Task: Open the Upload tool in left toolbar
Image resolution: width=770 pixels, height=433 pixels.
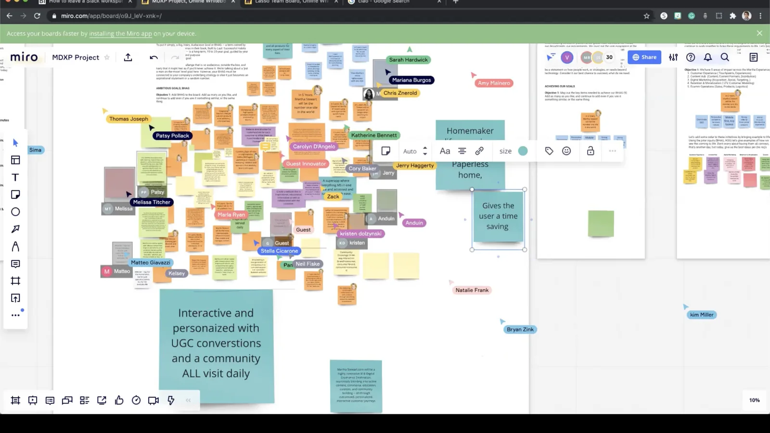Action: pos(15,298)
